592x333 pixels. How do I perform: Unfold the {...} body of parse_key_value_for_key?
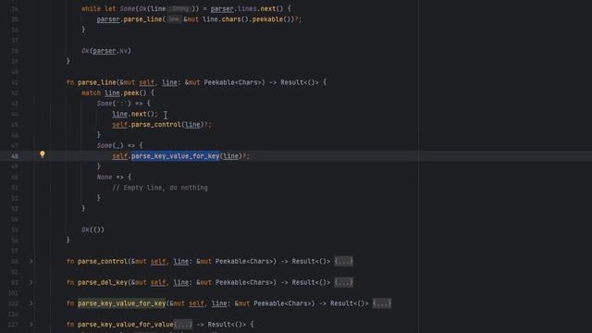pos(382,303)
